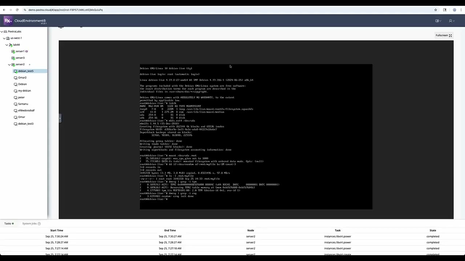The width and height of the screenshot is (465, 261).
Task: Click the browser forward arrow
Action: 11,10
